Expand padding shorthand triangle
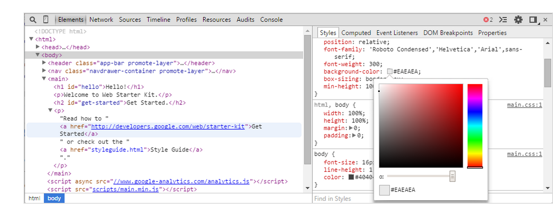 [355, 136]
